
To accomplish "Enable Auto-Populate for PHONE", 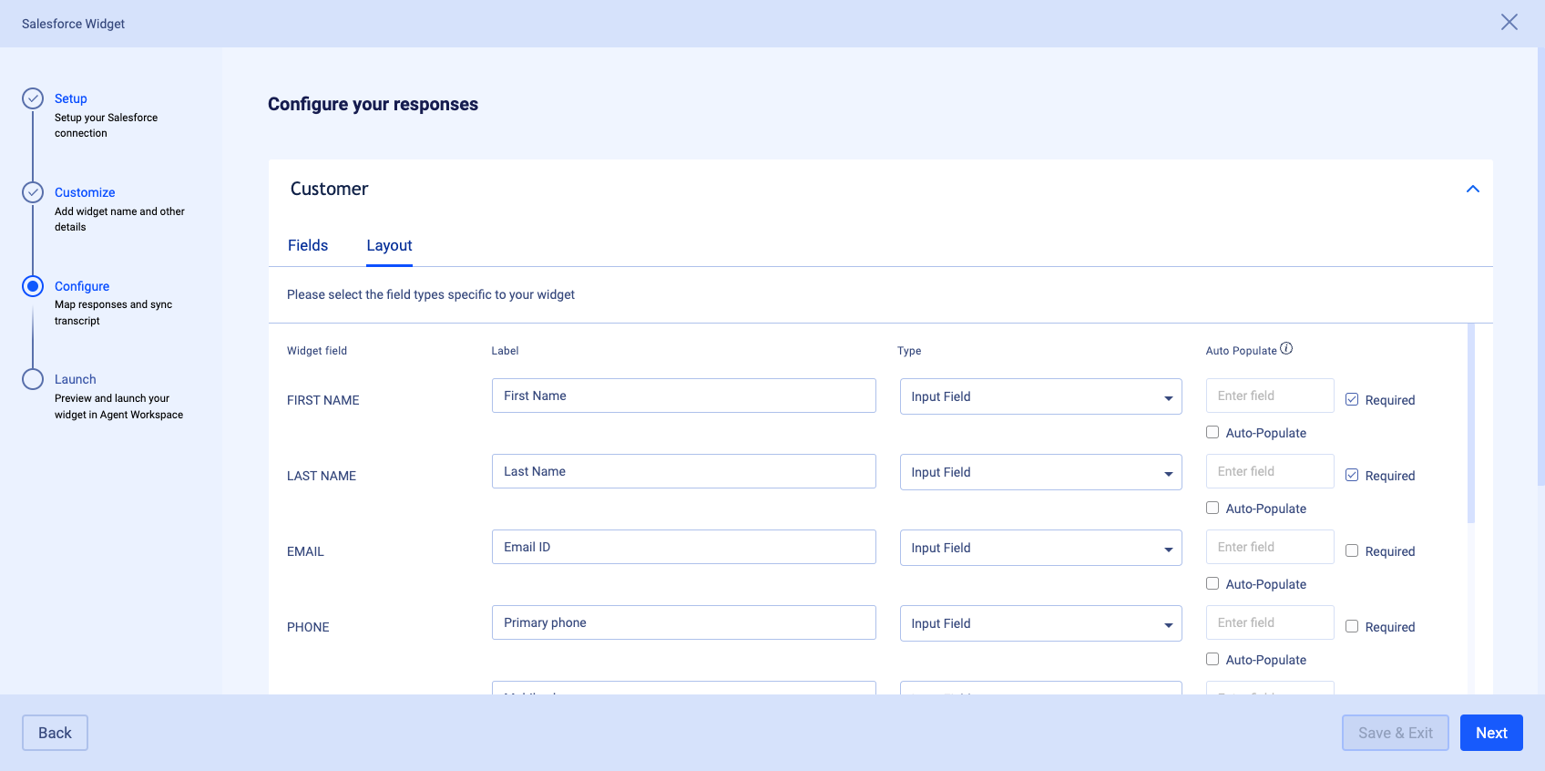I will coord(1212,659).
